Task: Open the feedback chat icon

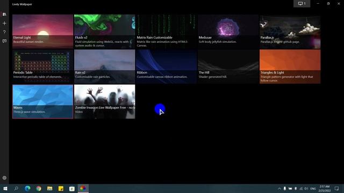Action: pyautogui.click(x=4, y=41)
